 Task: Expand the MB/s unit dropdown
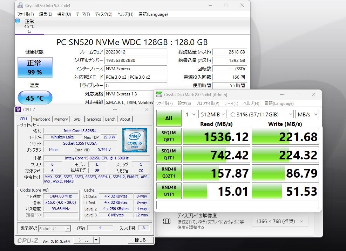307,114
